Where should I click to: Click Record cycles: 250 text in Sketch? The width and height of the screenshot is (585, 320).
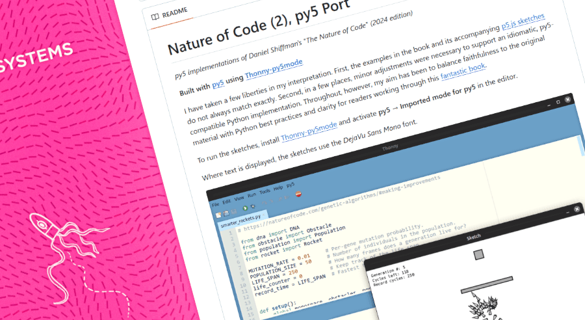394,279
